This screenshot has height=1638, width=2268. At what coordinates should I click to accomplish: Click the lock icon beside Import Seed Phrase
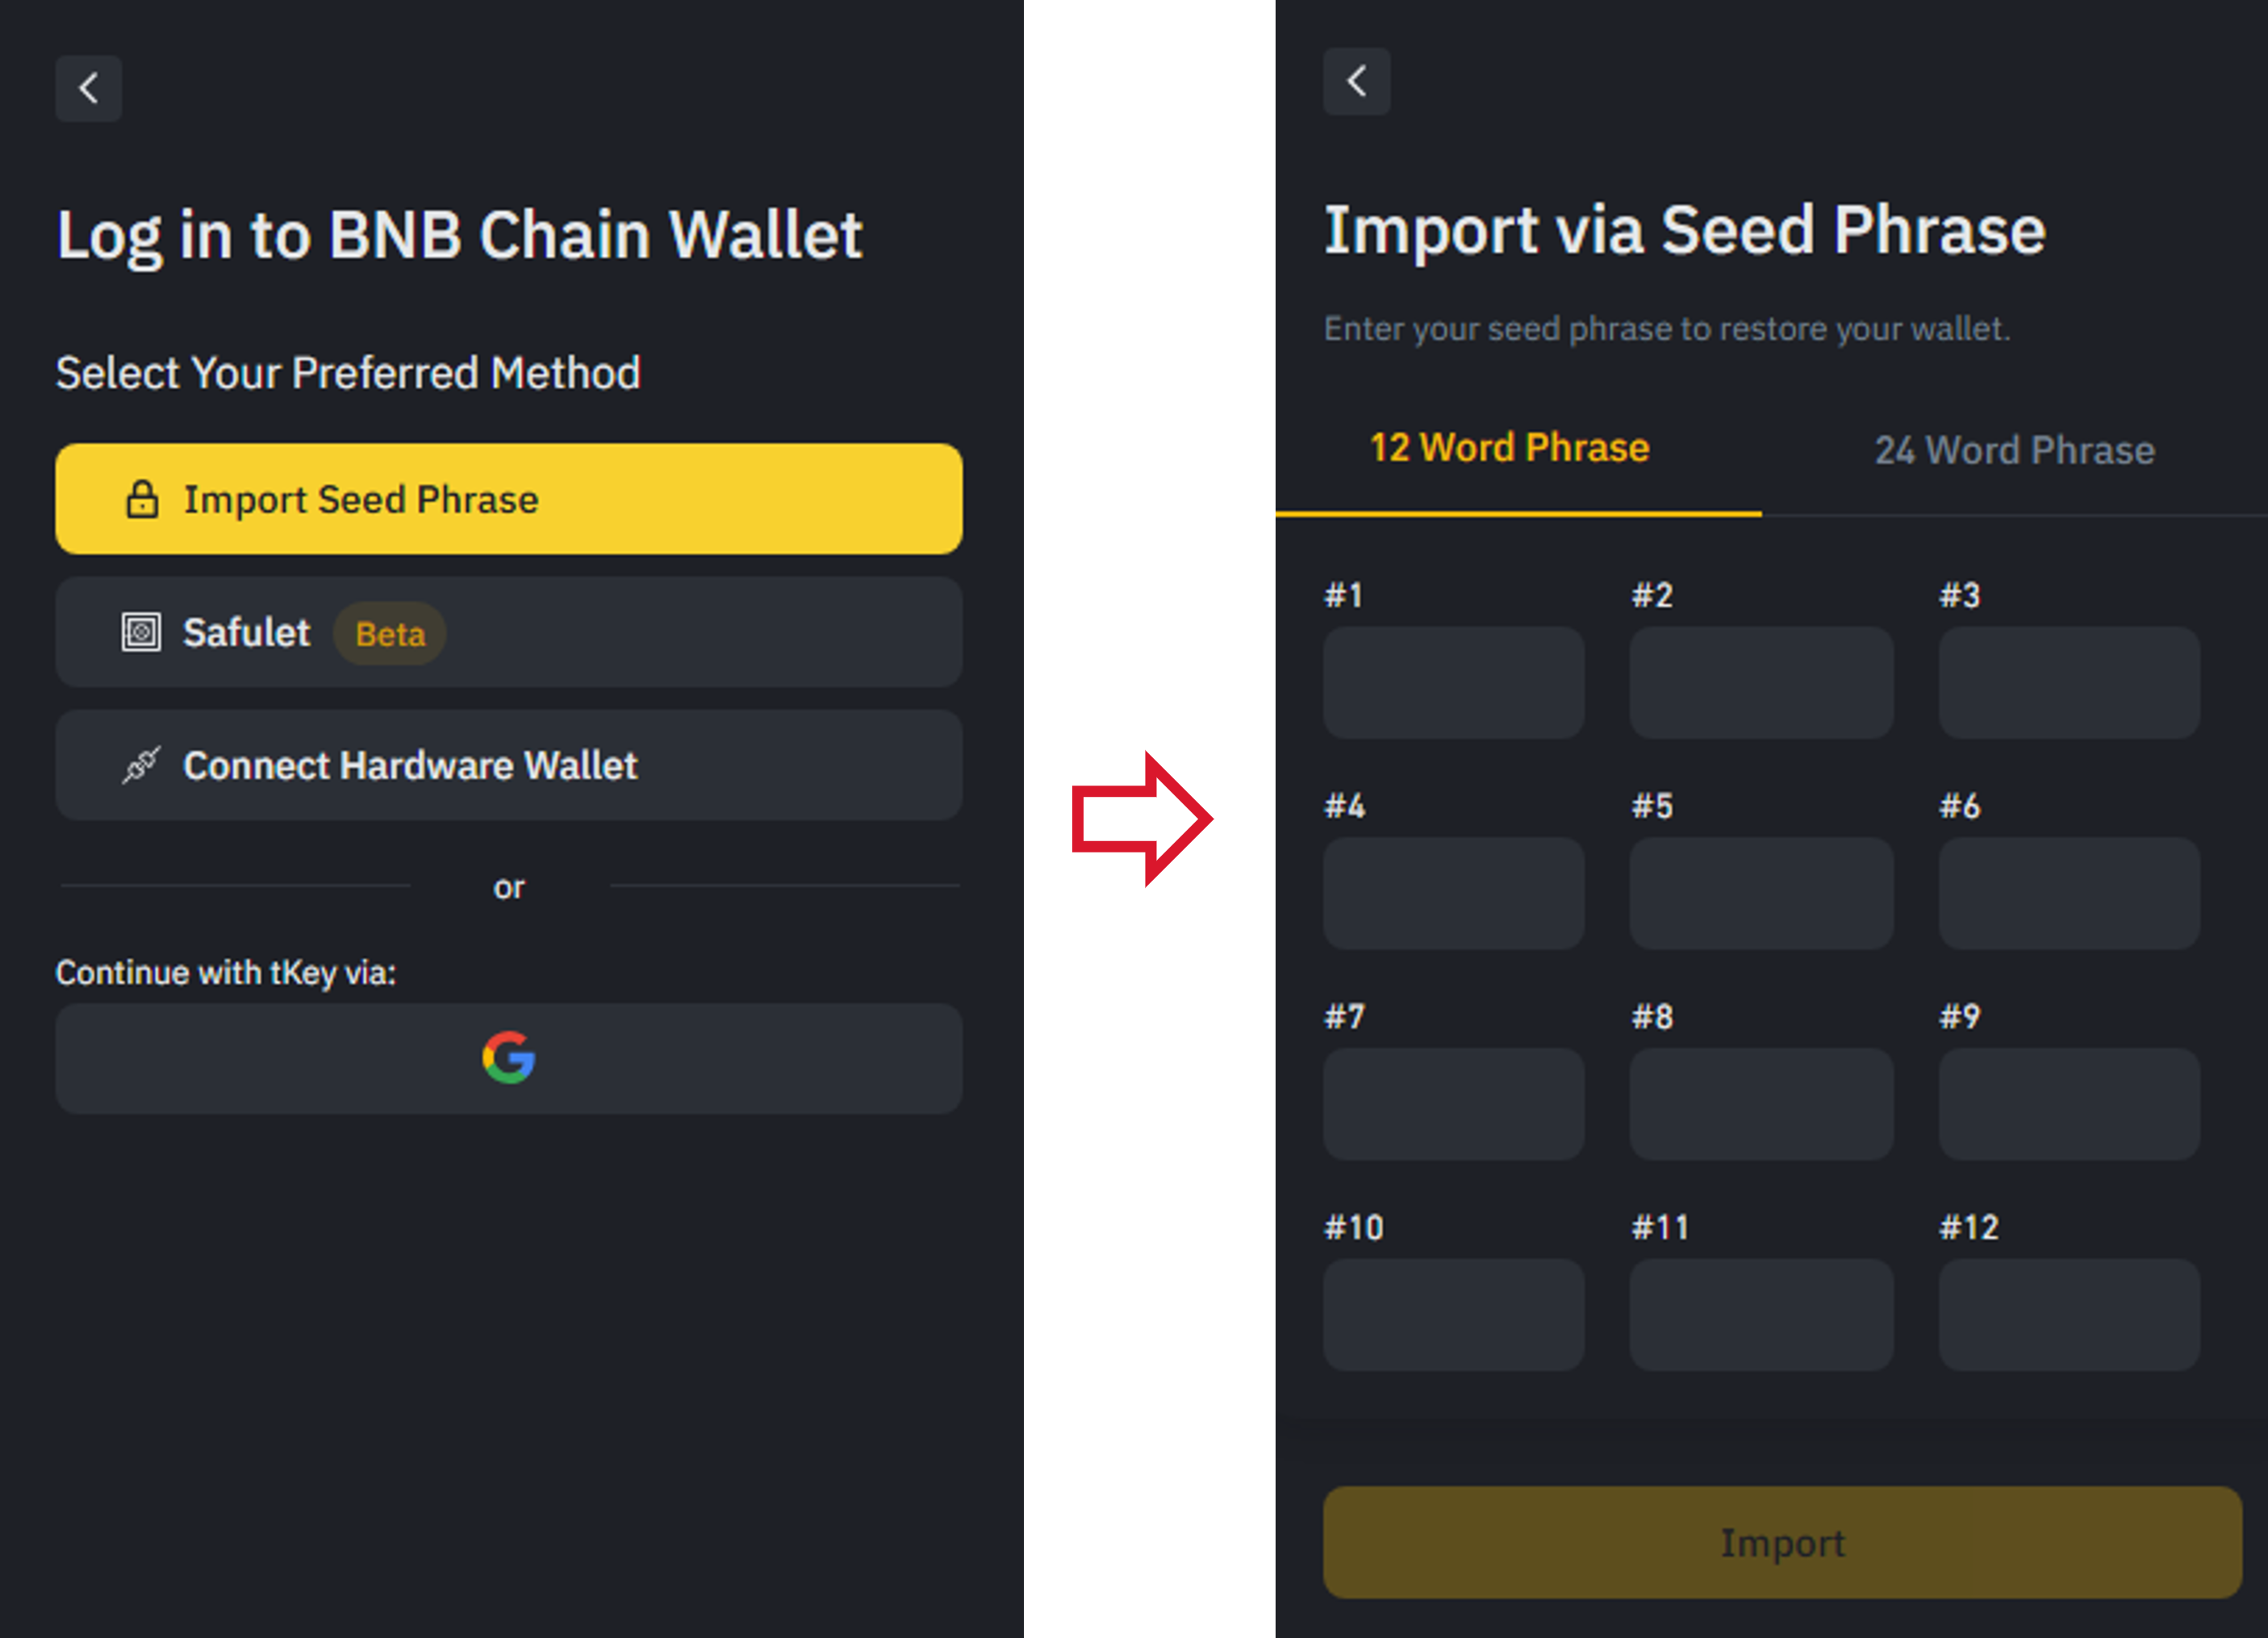(143, 498)
